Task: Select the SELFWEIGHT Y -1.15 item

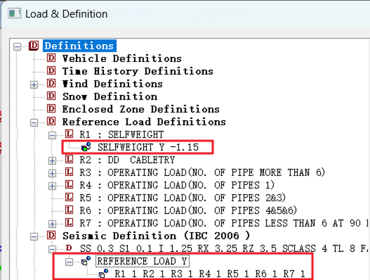Action: click(148, 147)
